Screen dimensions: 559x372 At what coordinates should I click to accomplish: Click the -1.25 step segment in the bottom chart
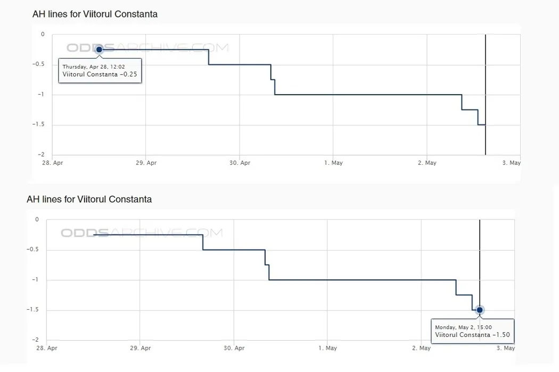[x=464, y=295]
